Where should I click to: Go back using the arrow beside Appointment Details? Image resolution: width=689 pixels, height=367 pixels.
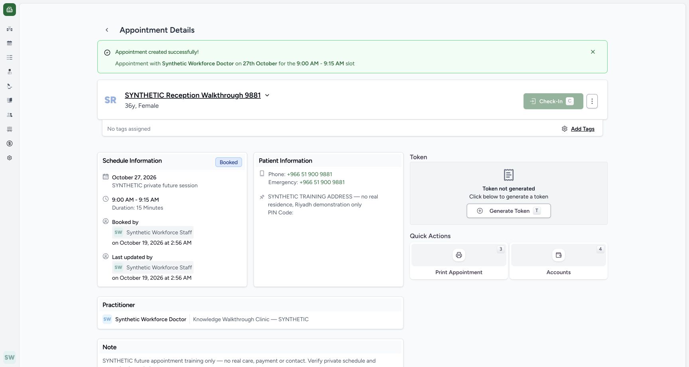tap(107, 30)
